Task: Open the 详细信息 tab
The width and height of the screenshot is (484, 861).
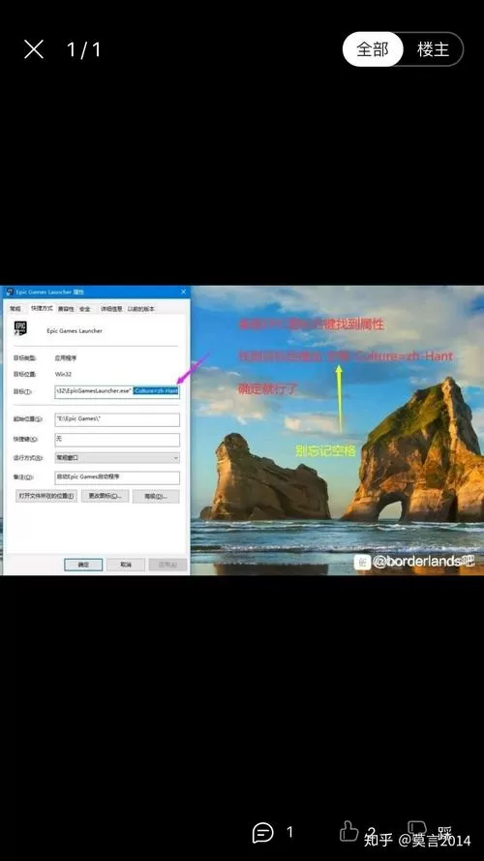Action: pyautogui.click(x=111, y=309)
